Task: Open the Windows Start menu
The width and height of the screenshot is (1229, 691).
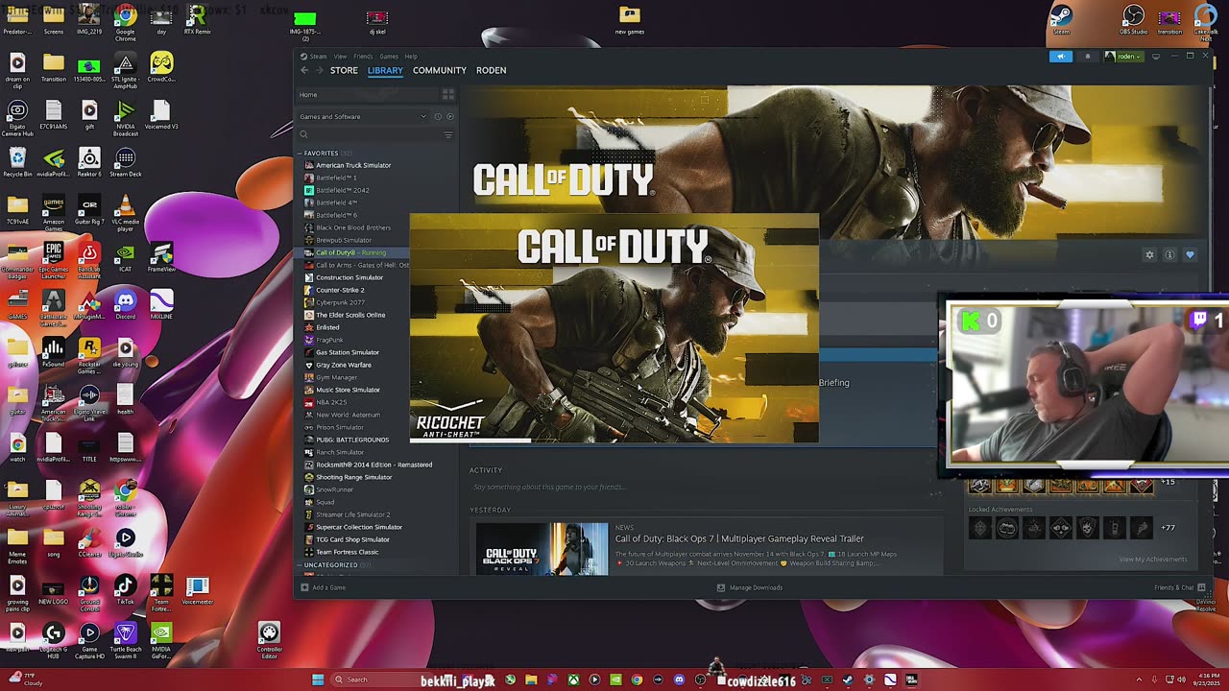Action: coord(318,679)
